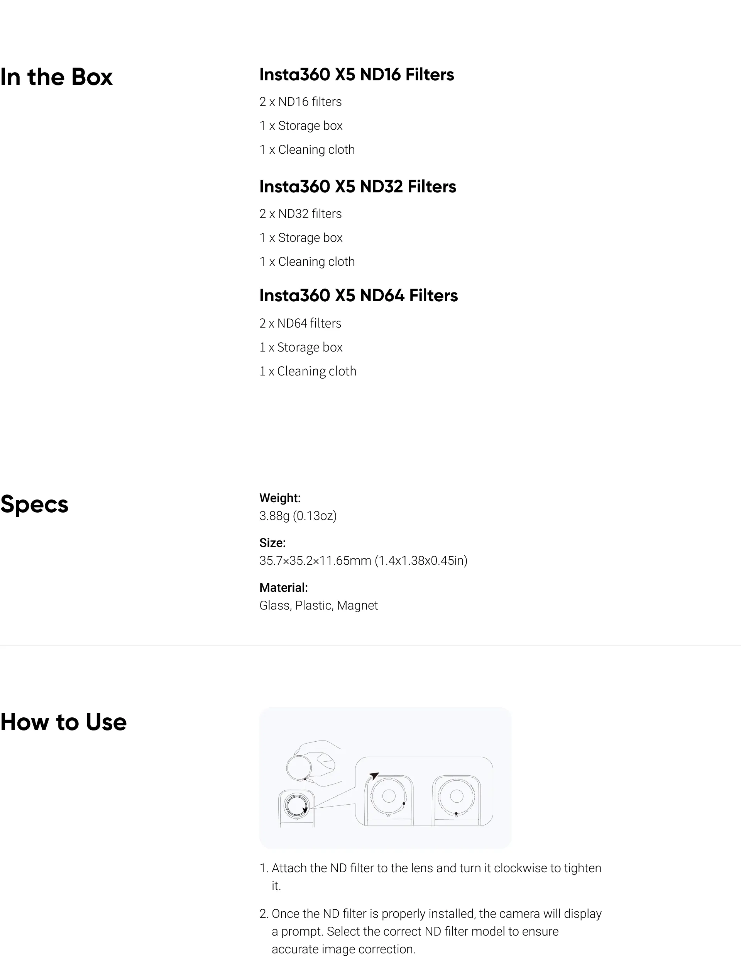The width and height of the screenshot is (741, 958).
Task: Click the 3.88g (0.13oz) weight value
Action: point(298,516)
